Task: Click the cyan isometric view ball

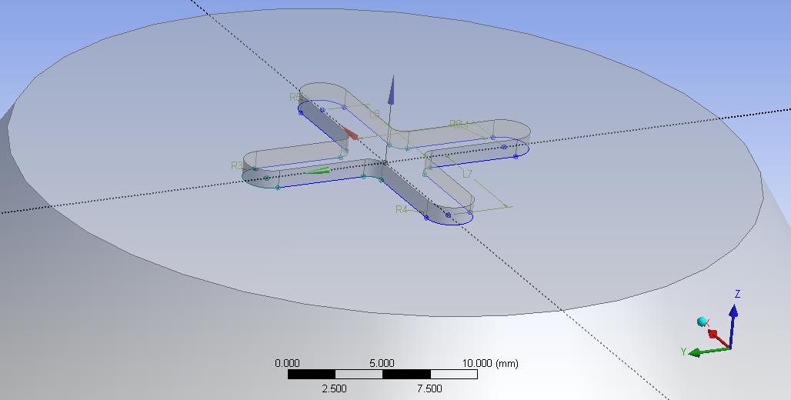Action: pyautogui.click(x=701, y=321)
